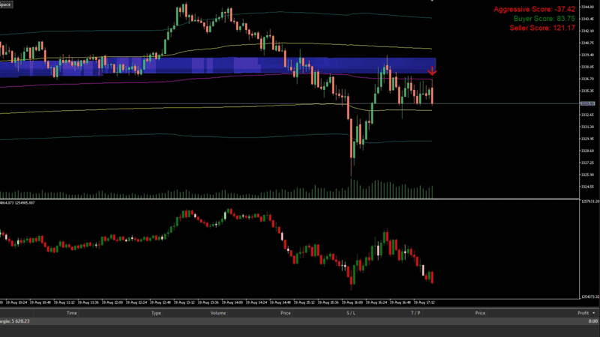Click the 19 Aug 12:00 time axis label
The height and width of the screenshot is (337, 600).
(x=112, y=303)
